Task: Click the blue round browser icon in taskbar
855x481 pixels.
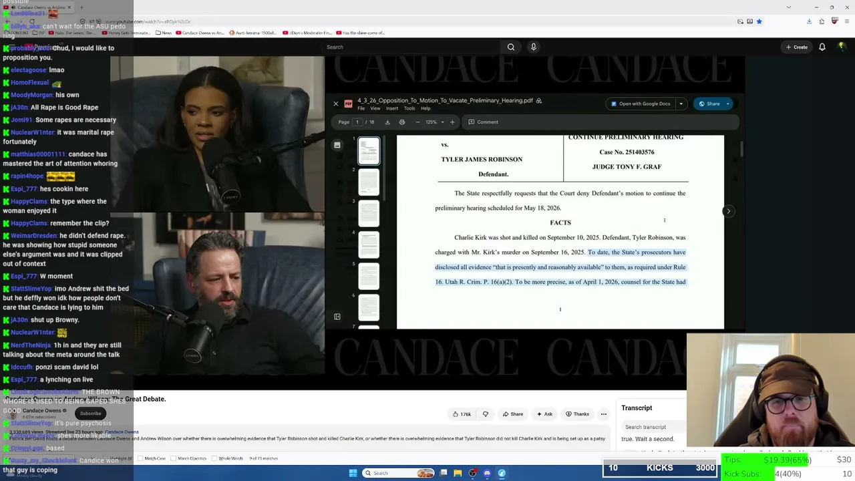Action: (x=502, y=473)
